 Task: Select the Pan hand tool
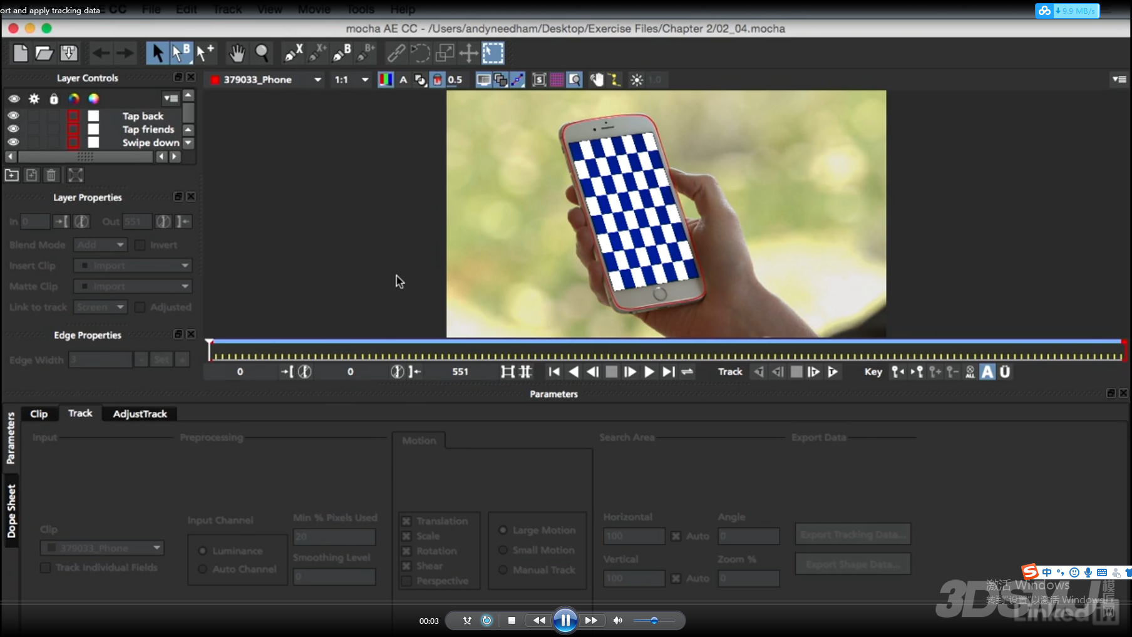pyautogui.click(x=237, y=53)
